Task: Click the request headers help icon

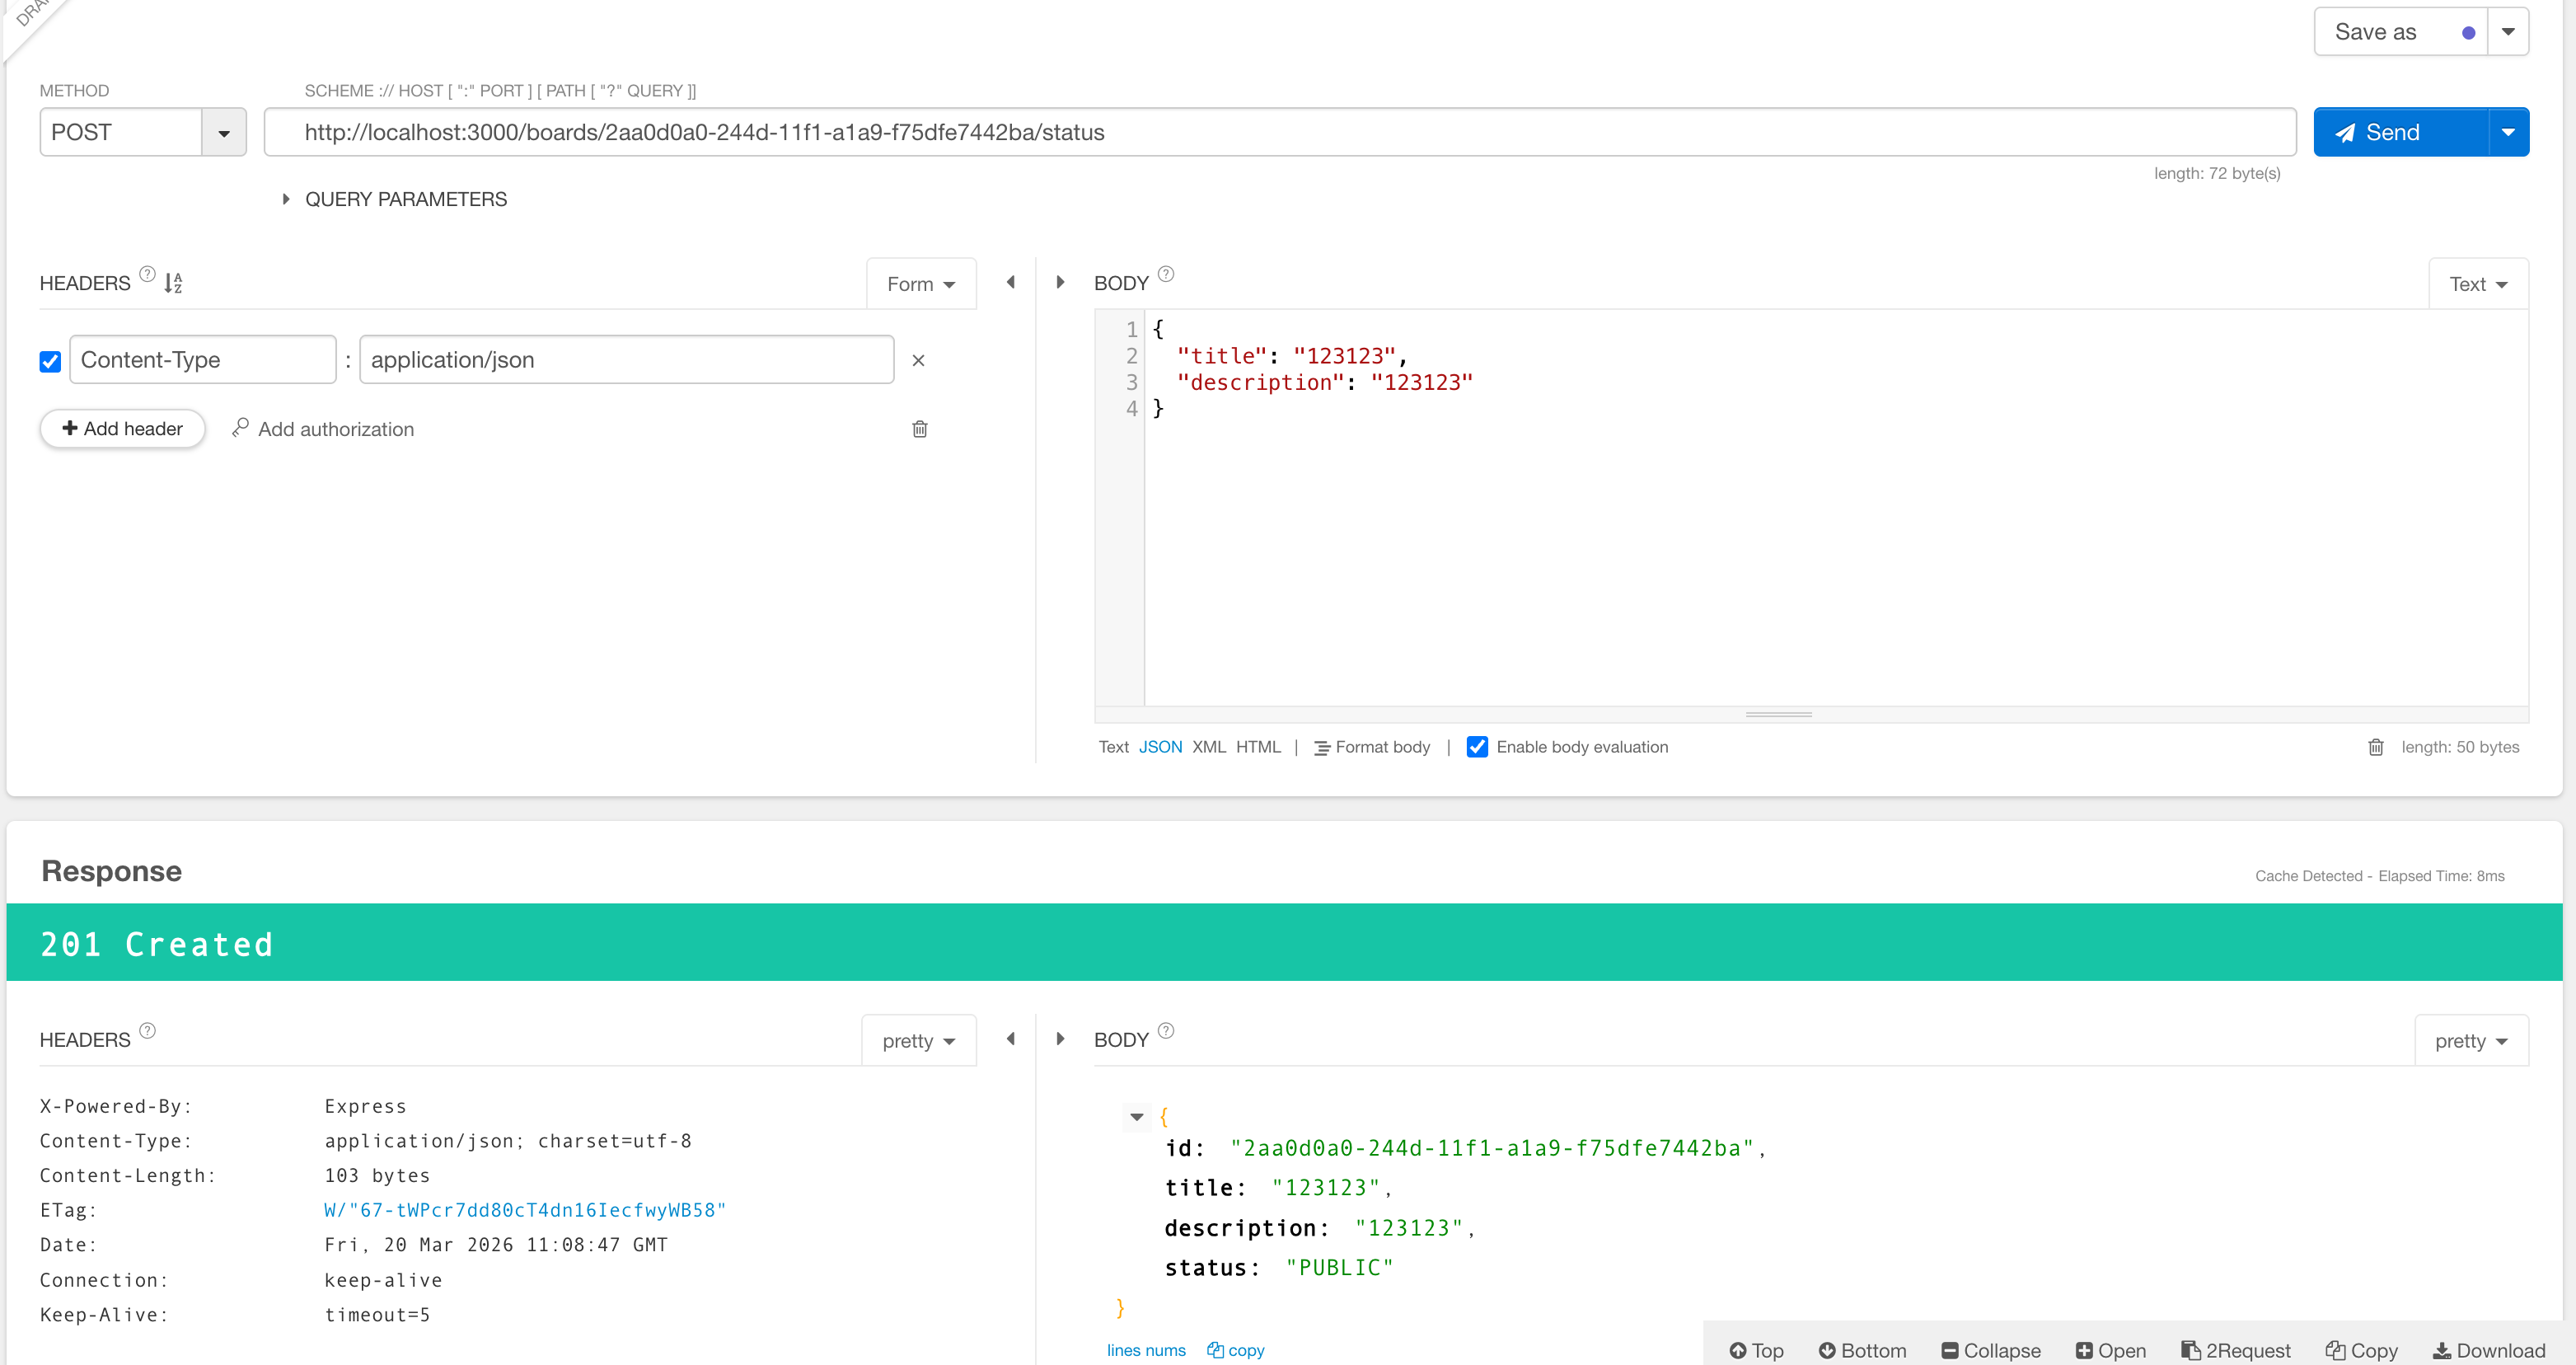Action: point(147,274)
